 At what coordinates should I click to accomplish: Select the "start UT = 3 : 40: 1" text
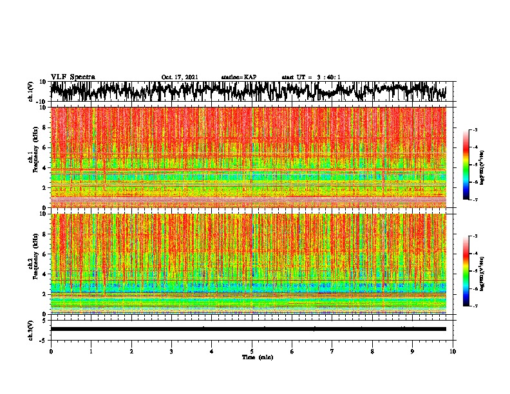tap(311, 77)
